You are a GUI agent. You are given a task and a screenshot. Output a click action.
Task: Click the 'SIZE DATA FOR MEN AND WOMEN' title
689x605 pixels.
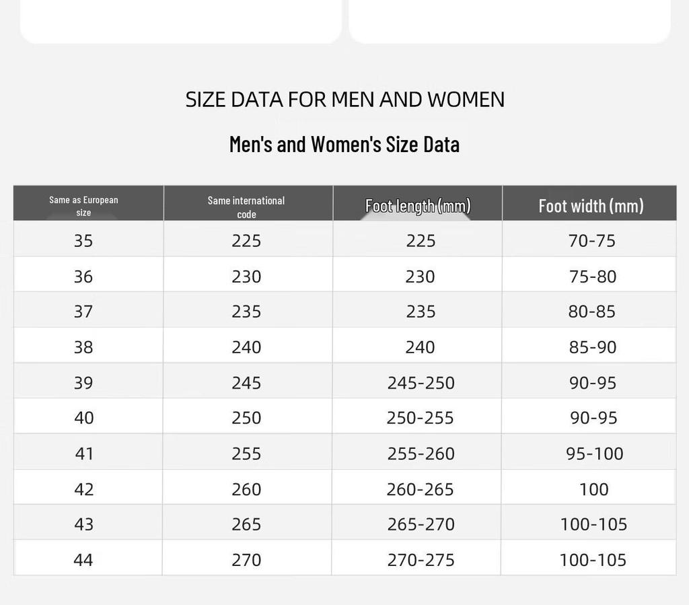tap(345, 100)
